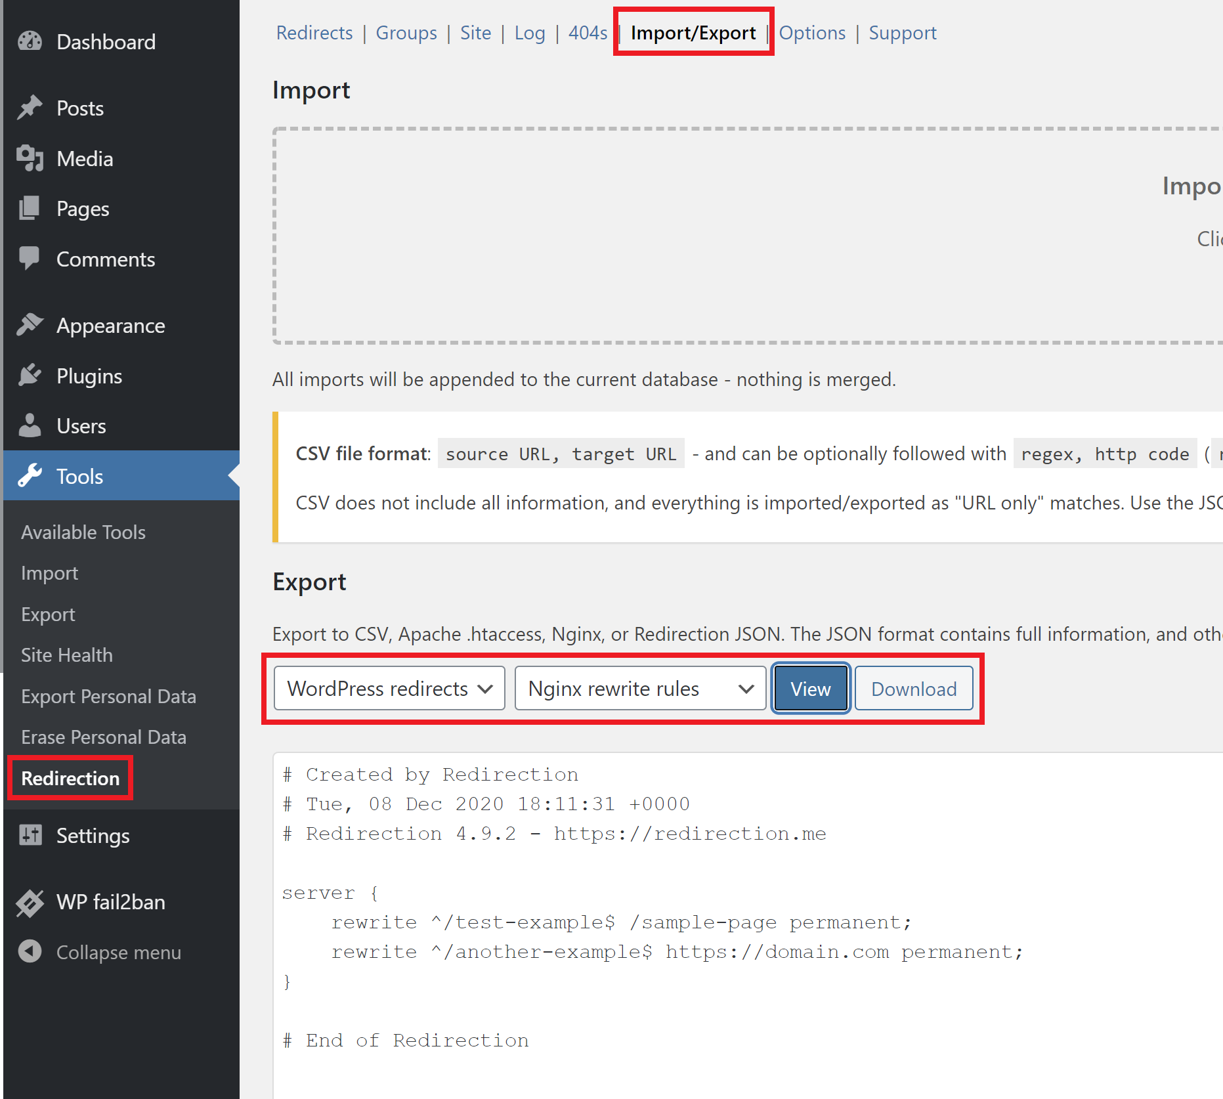Click the View export button
The height and width of the screenshot is (1099, 1223).
pos(811,689)
